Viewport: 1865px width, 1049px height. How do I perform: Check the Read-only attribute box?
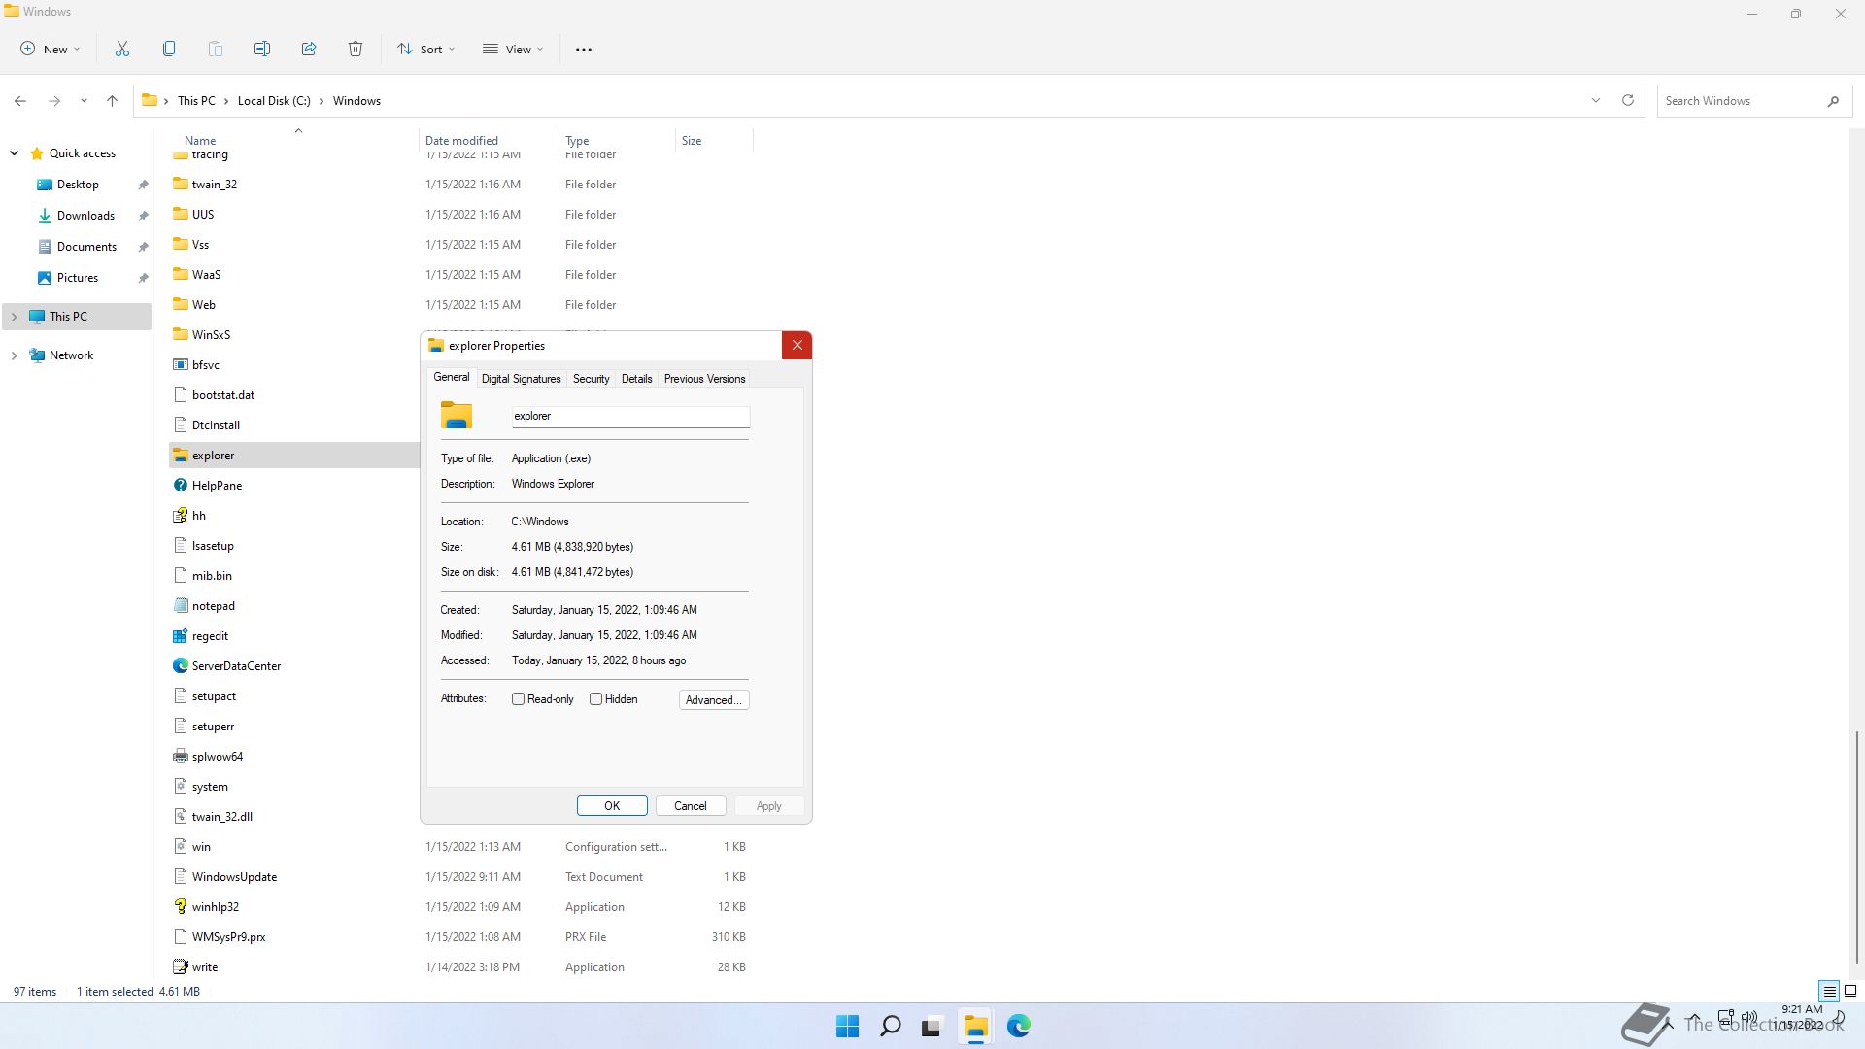(x=519, y=699)
